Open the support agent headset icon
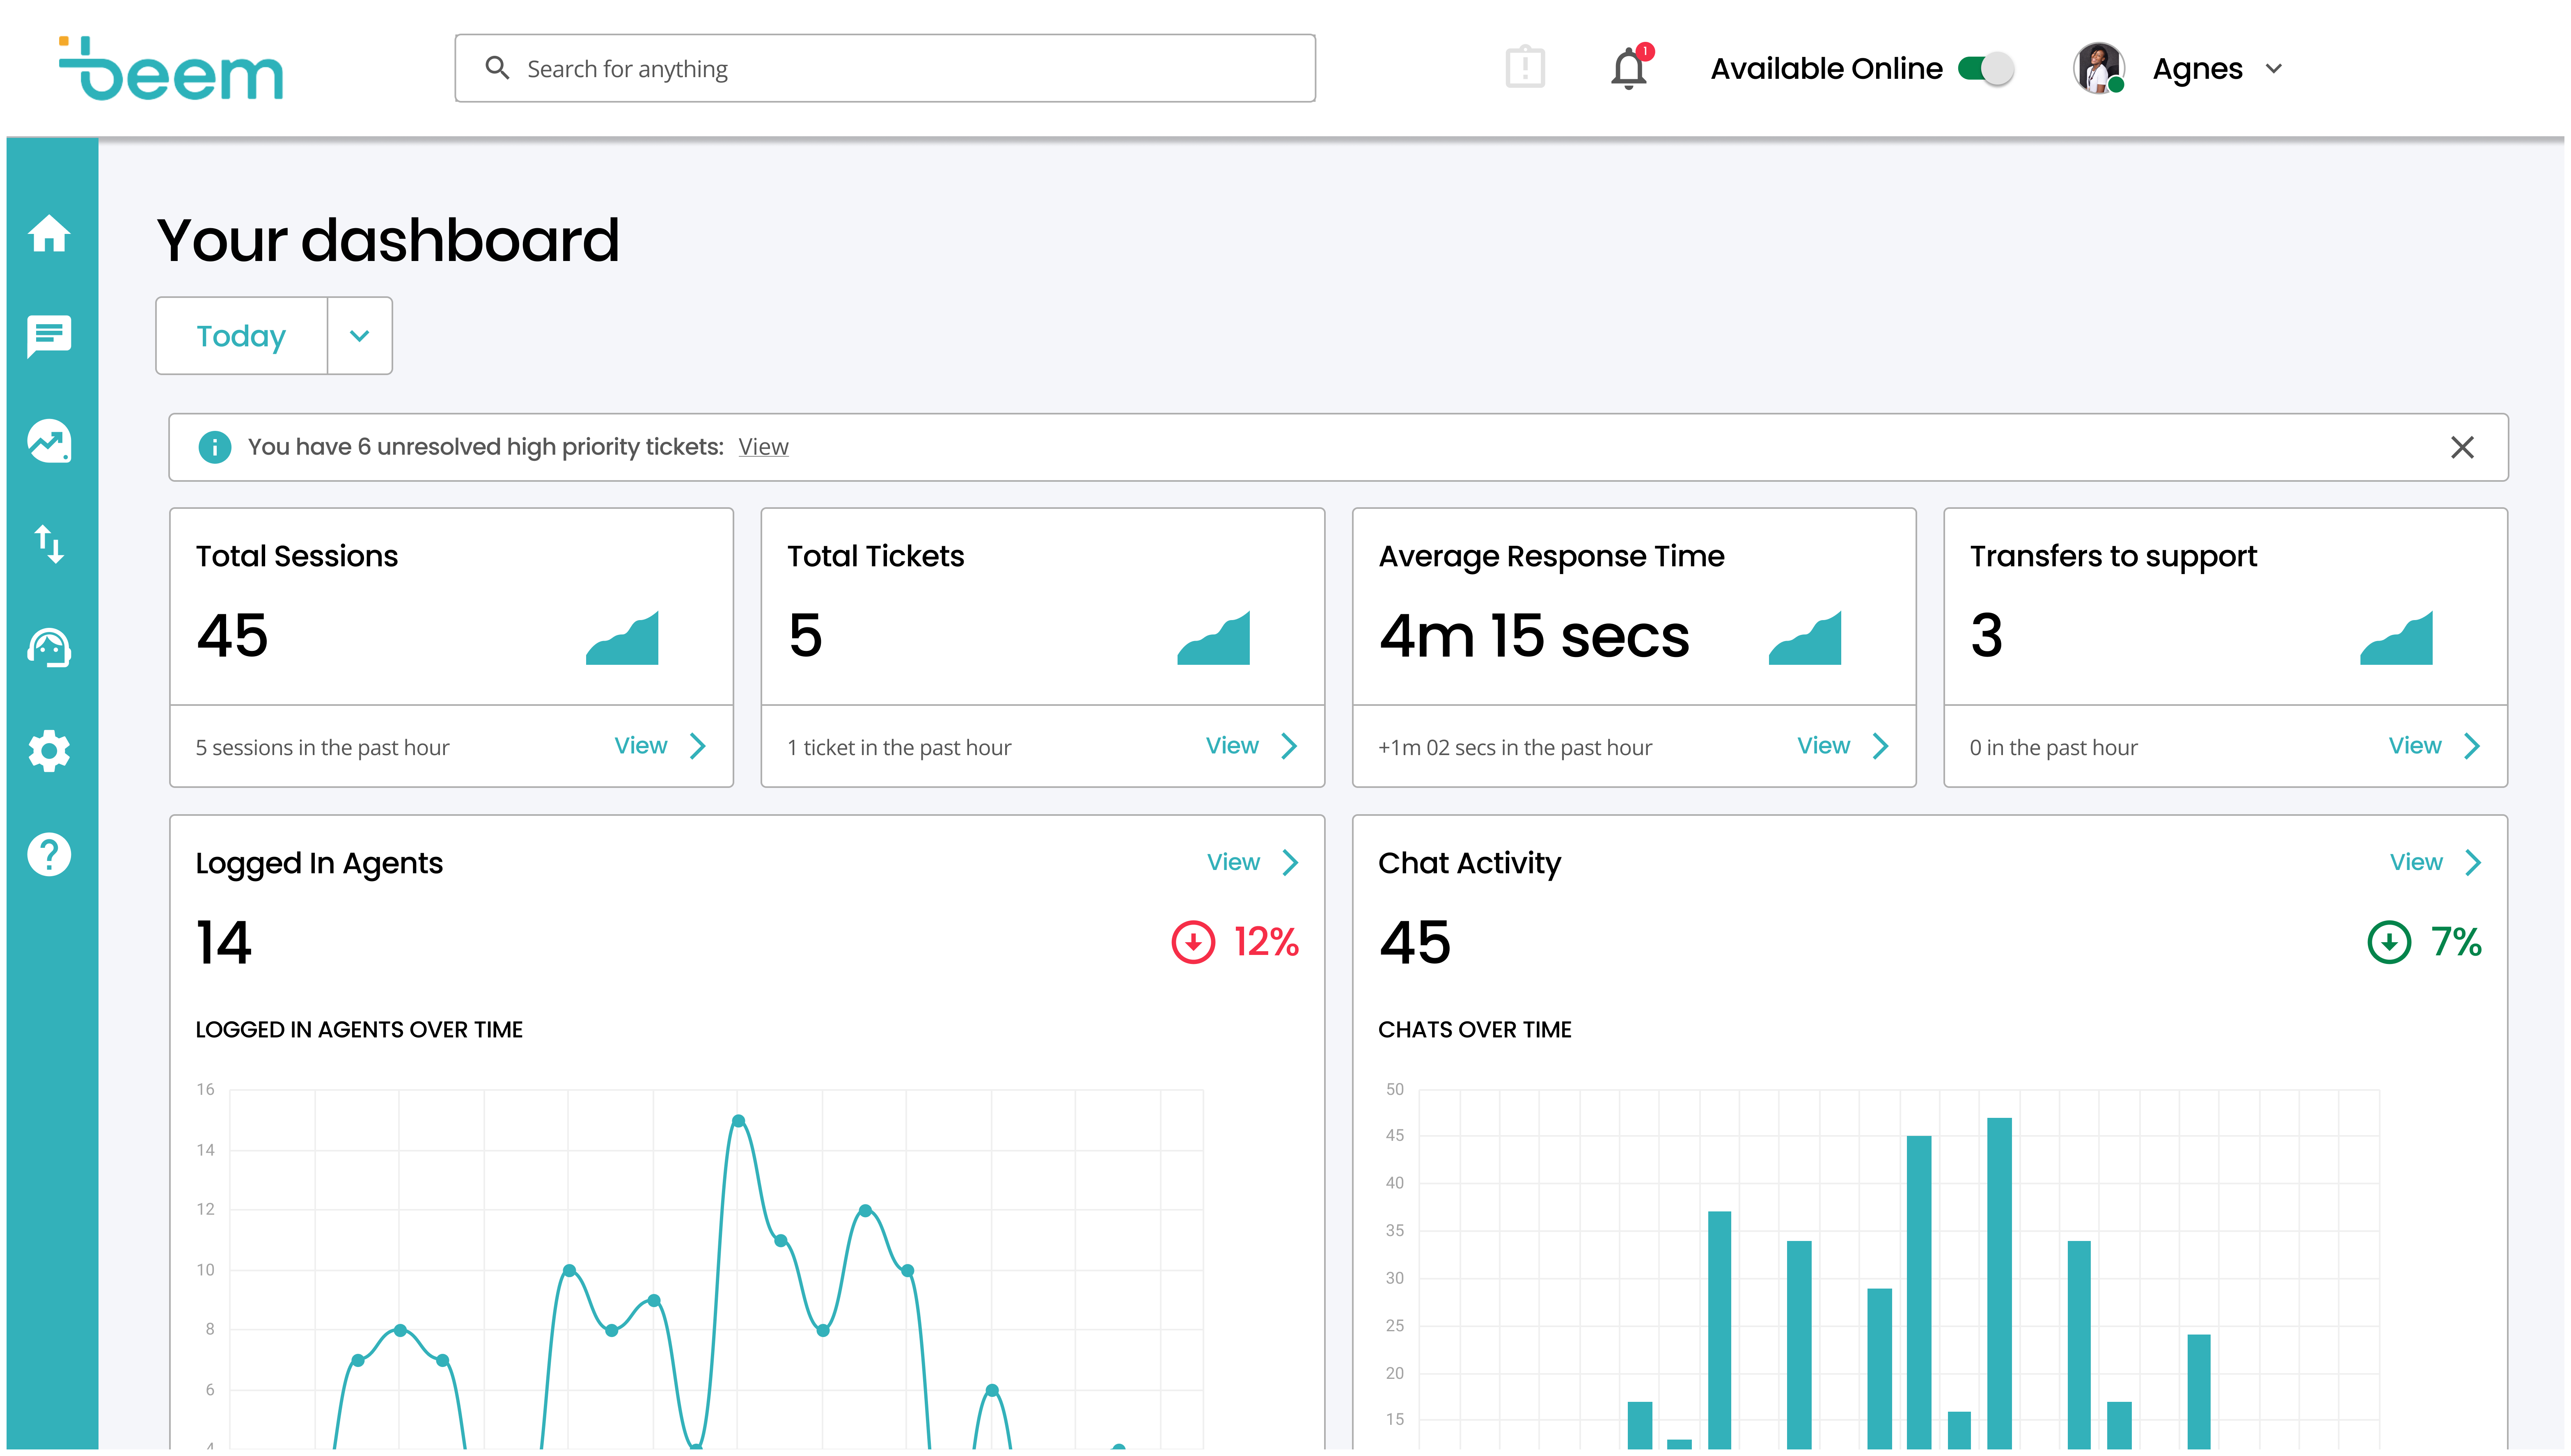 (49, 648)
